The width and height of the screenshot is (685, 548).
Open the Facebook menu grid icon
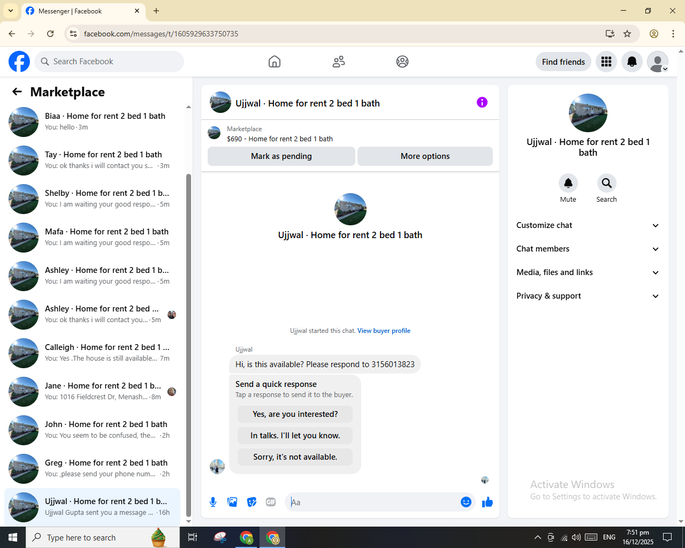click(x=606, y=62)
